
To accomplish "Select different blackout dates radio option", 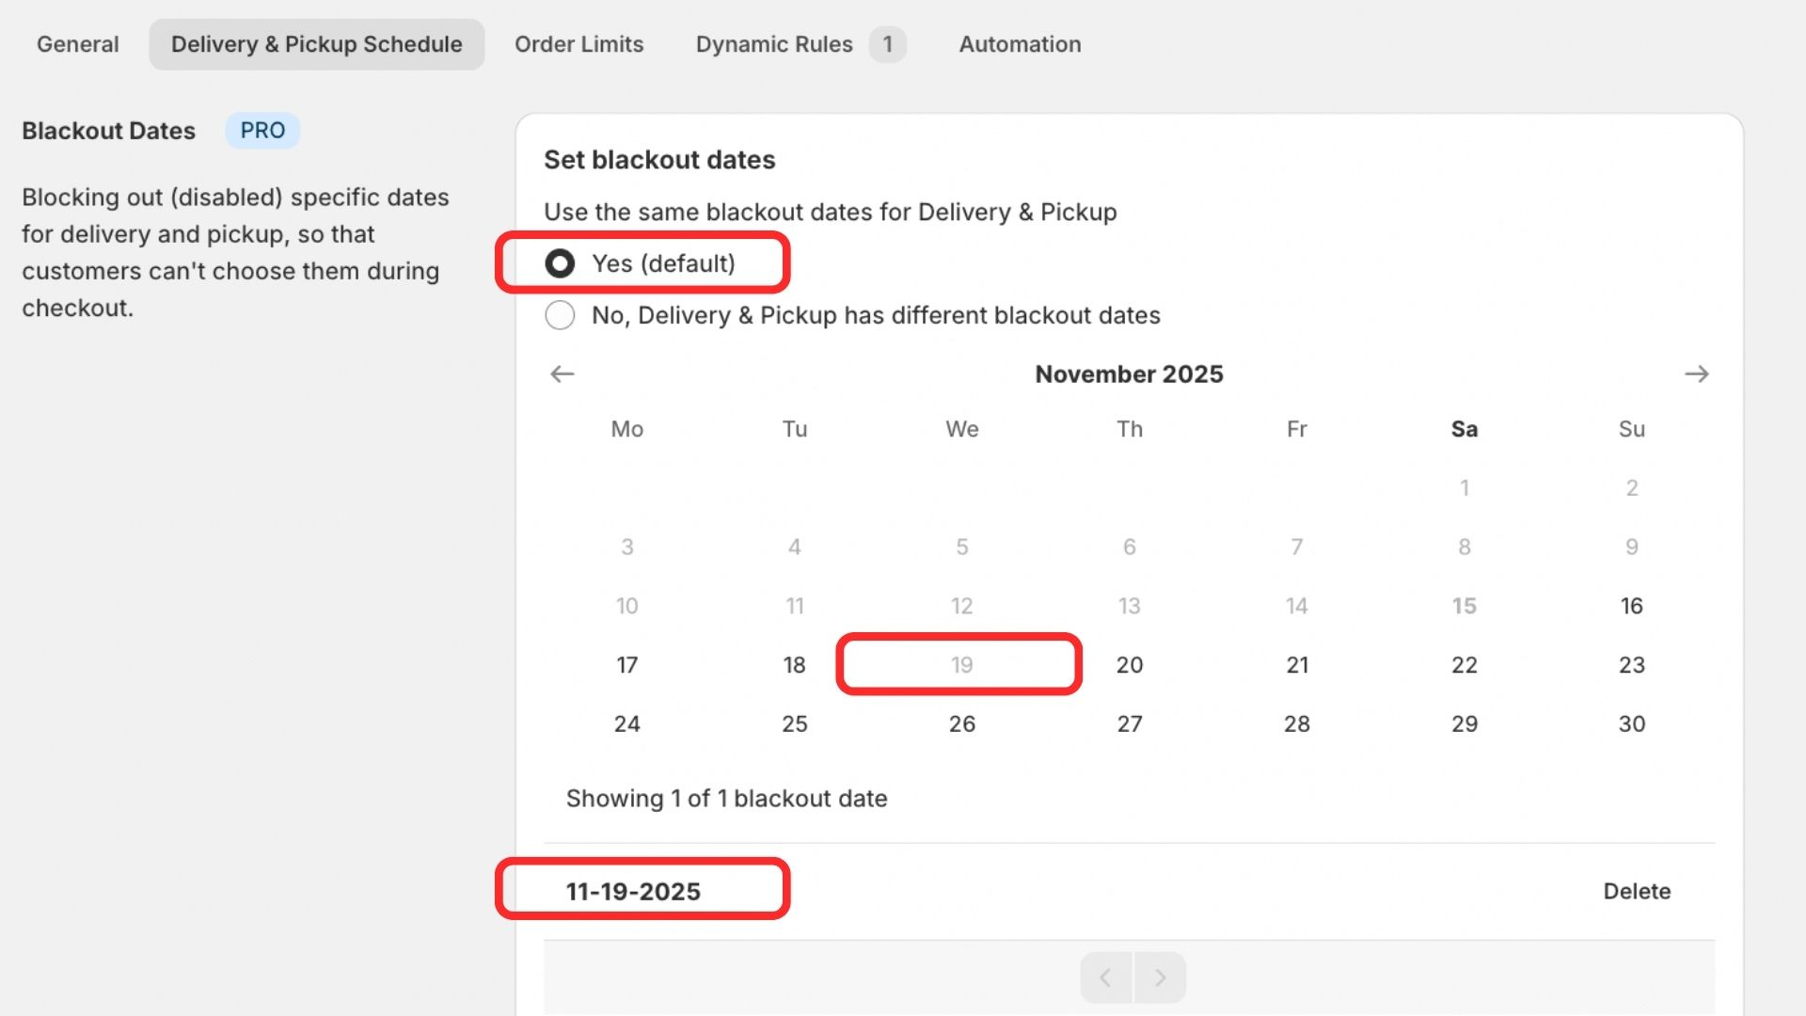I will click(x=560, y=315).
